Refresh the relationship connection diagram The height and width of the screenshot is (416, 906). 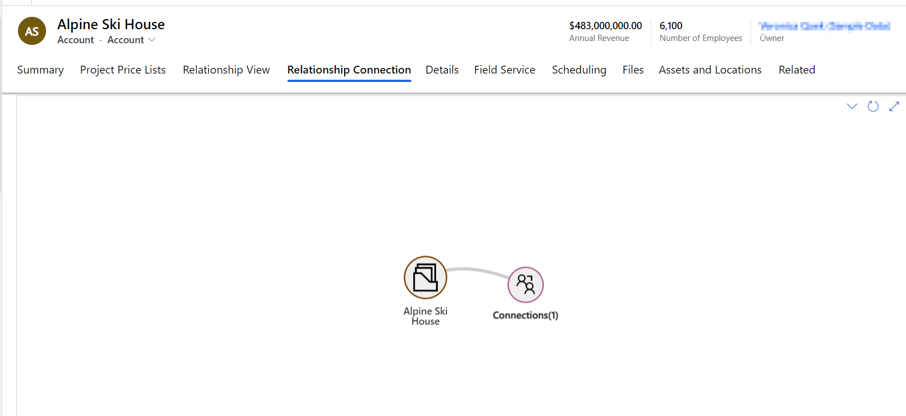point(873,106)
